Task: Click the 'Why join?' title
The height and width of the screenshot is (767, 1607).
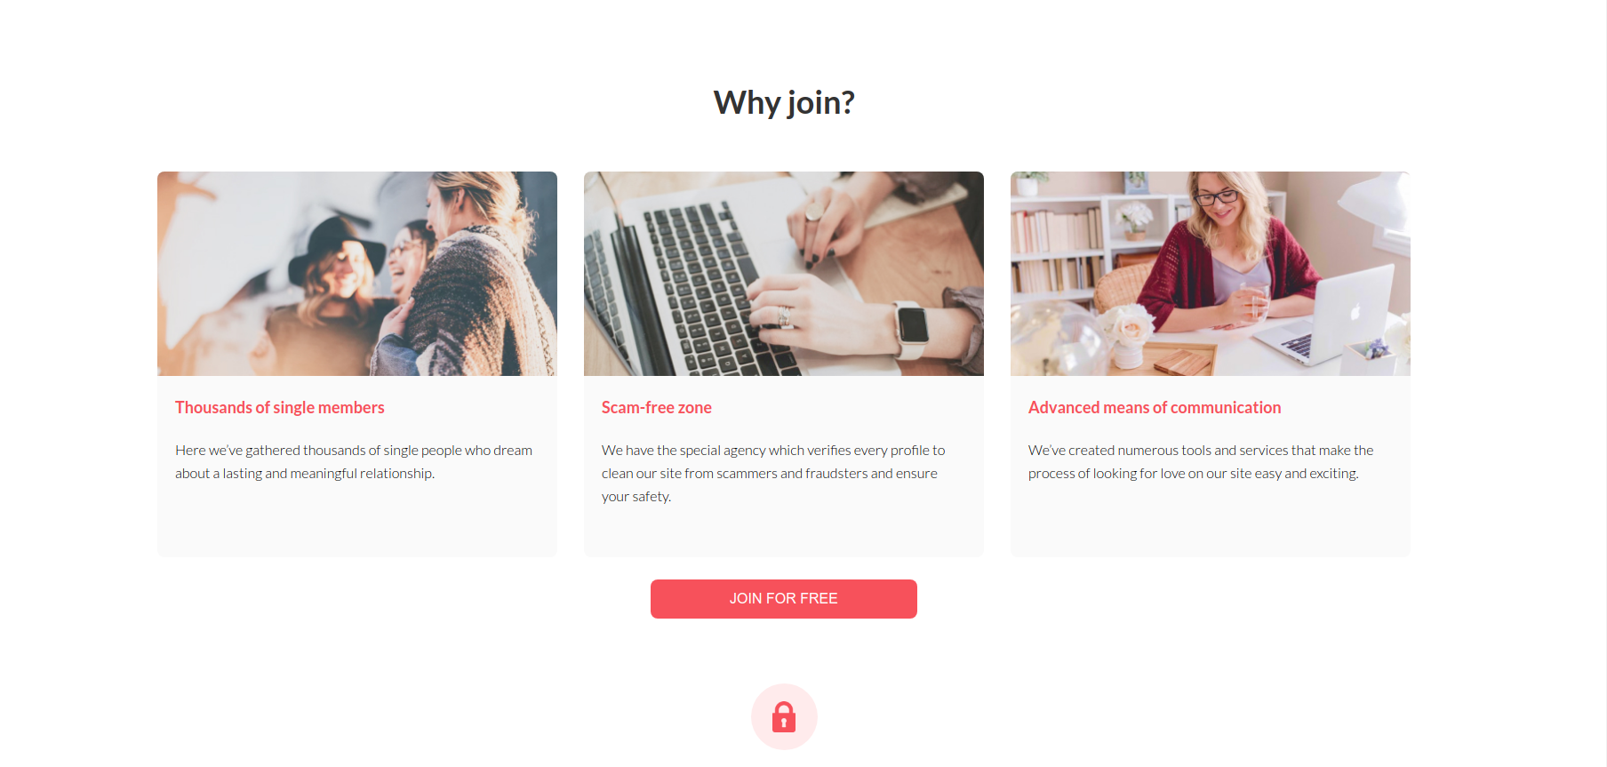Action: [784, 102]
